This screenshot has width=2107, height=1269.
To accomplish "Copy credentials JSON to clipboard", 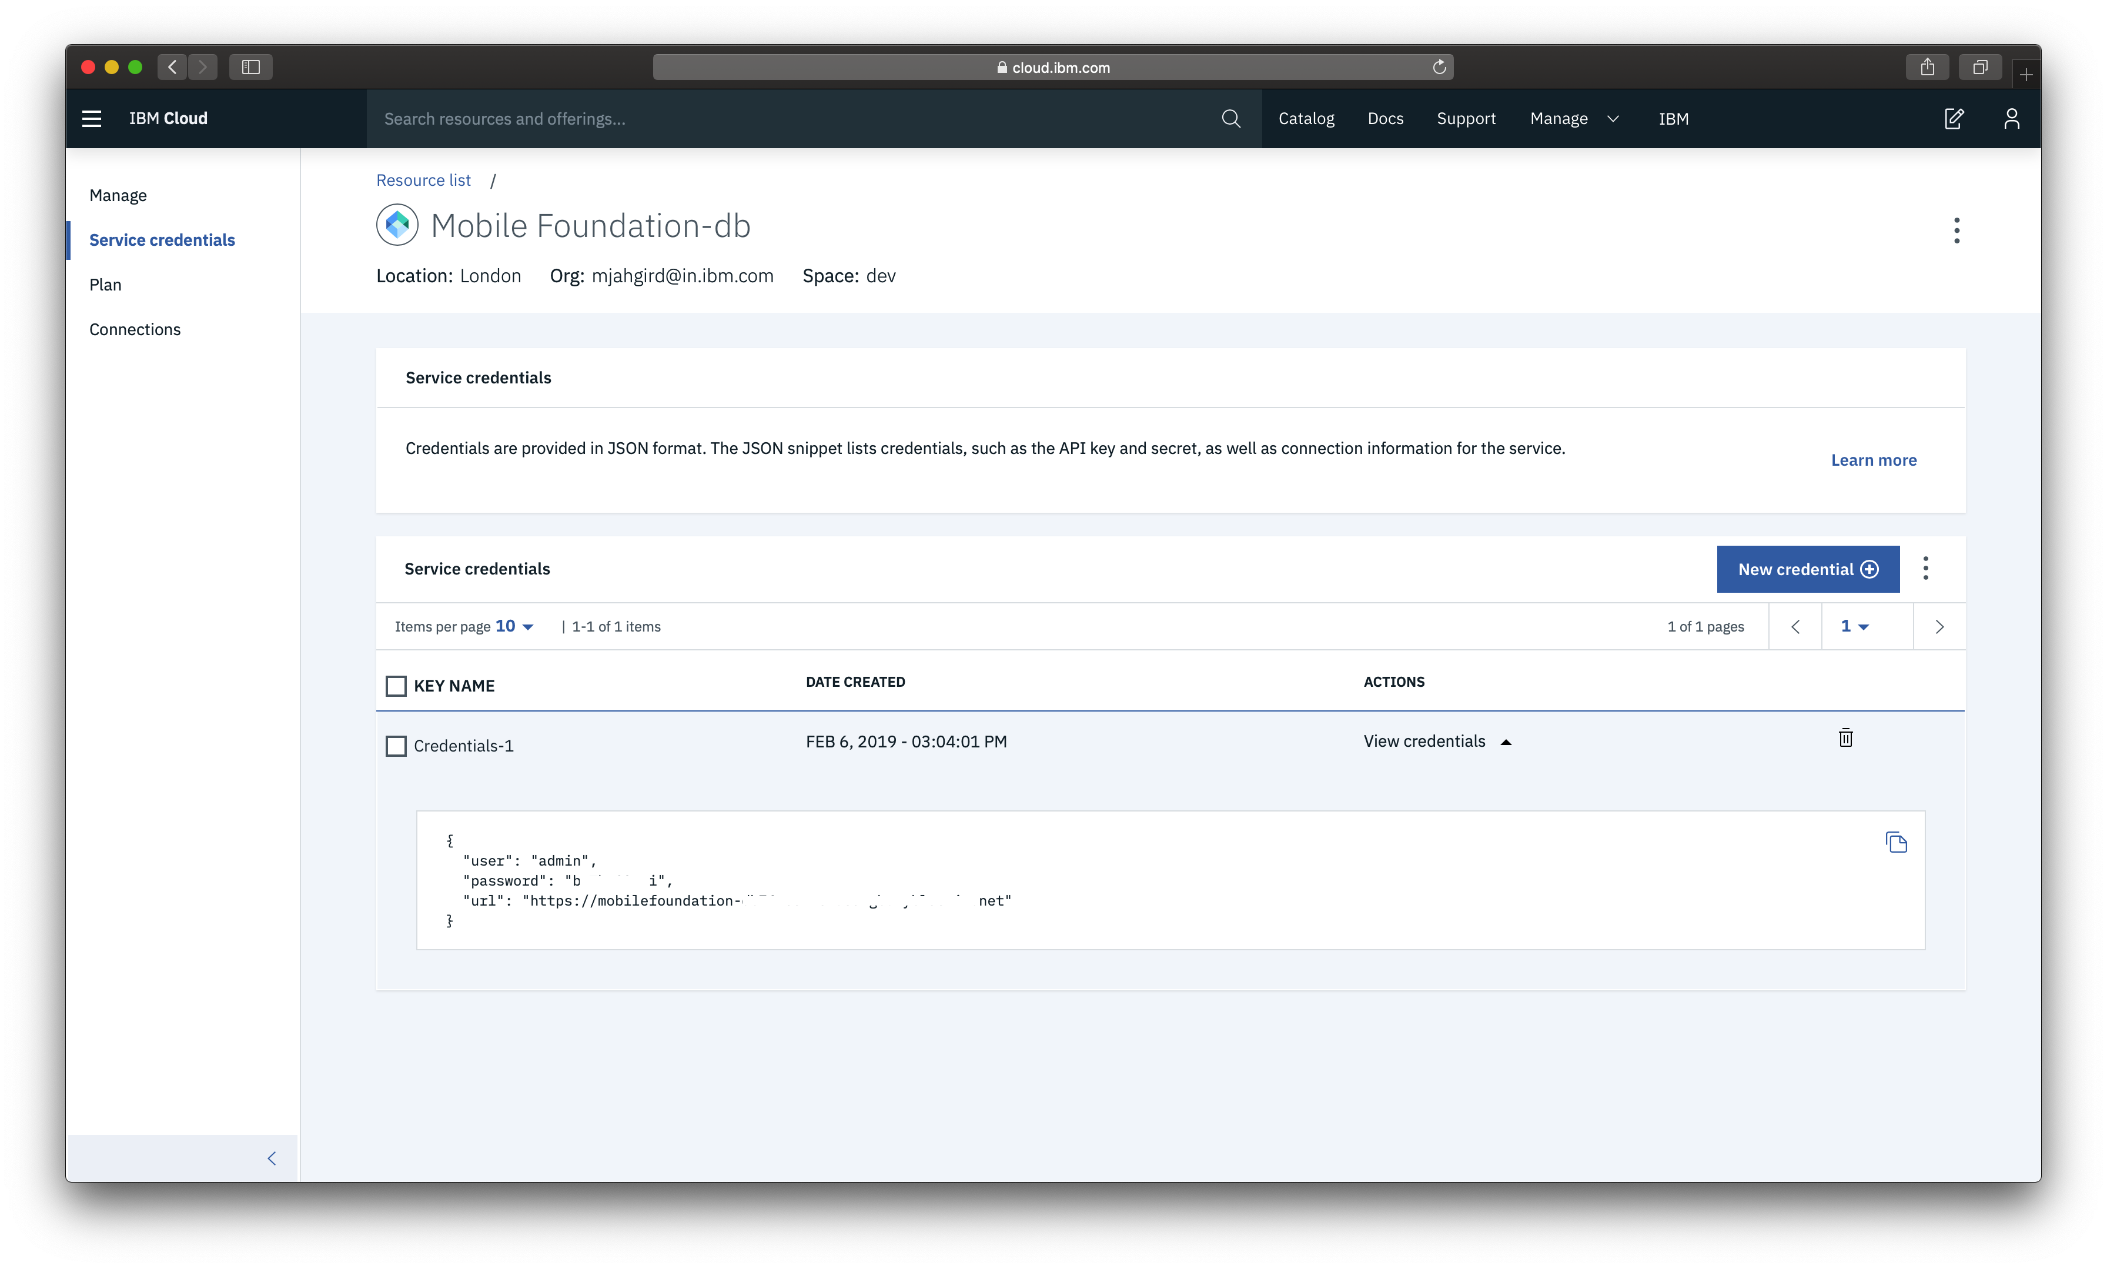I will pyautogui.click(x=1896, y=842).
